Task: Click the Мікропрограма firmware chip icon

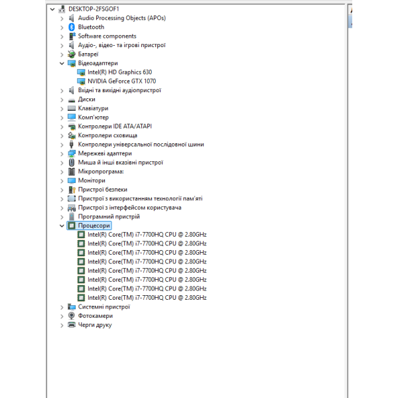Action: click(x=72, y=172)
